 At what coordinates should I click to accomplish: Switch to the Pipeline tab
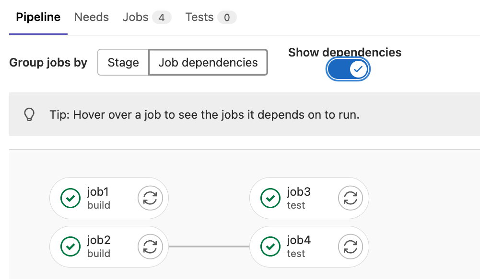(38, 17)
